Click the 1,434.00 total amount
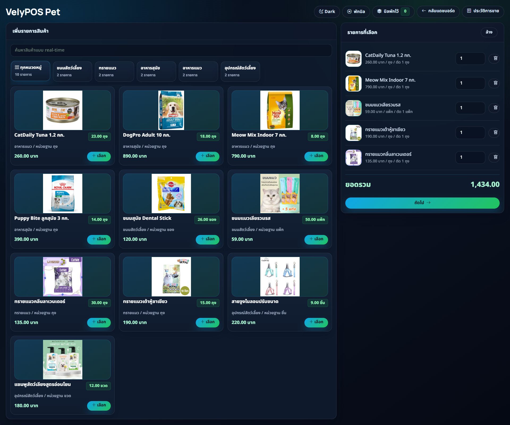This screenshot has height=425, width=510. click(485, 184)
